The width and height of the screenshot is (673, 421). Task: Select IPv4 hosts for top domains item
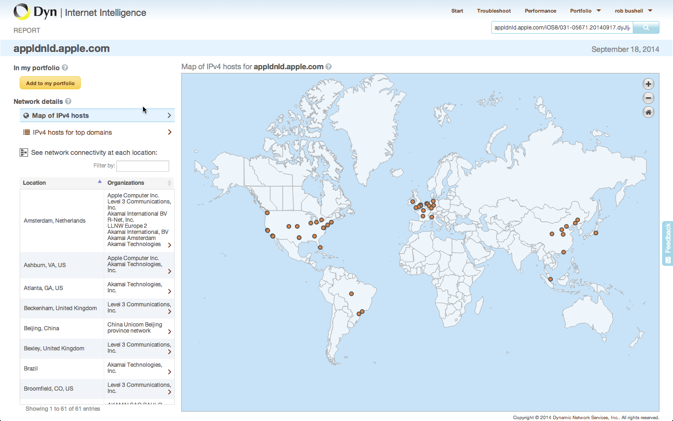tap(97, 132)
